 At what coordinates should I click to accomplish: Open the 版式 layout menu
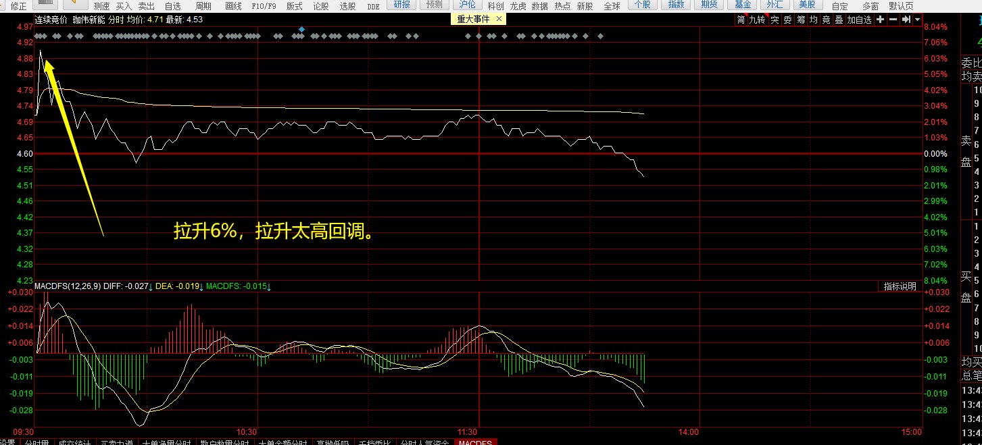pos(294,5)
